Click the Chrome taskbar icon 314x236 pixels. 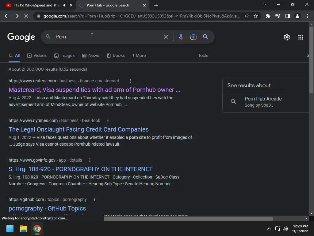[x=37, y=229]
